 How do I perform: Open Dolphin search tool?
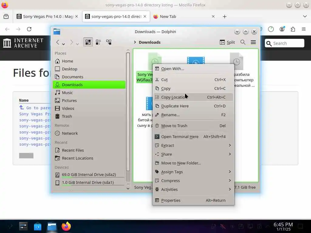pos(243,42)
